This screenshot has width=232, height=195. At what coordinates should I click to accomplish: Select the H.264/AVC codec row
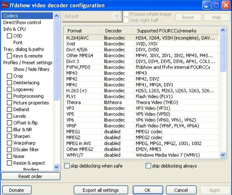[78, 38]
